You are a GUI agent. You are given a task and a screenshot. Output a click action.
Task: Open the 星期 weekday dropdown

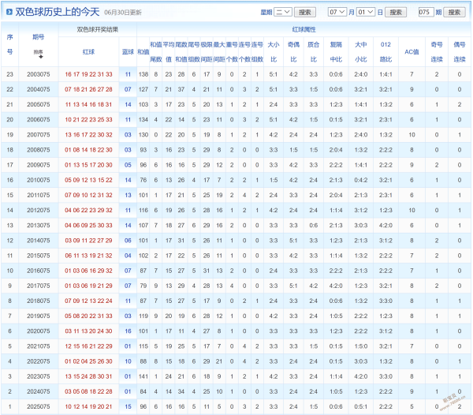click(283, 12)
